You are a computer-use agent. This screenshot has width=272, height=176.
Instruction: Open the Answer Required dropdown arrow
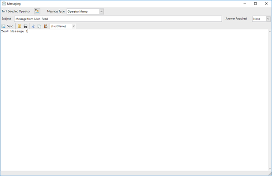click(268, 19)
